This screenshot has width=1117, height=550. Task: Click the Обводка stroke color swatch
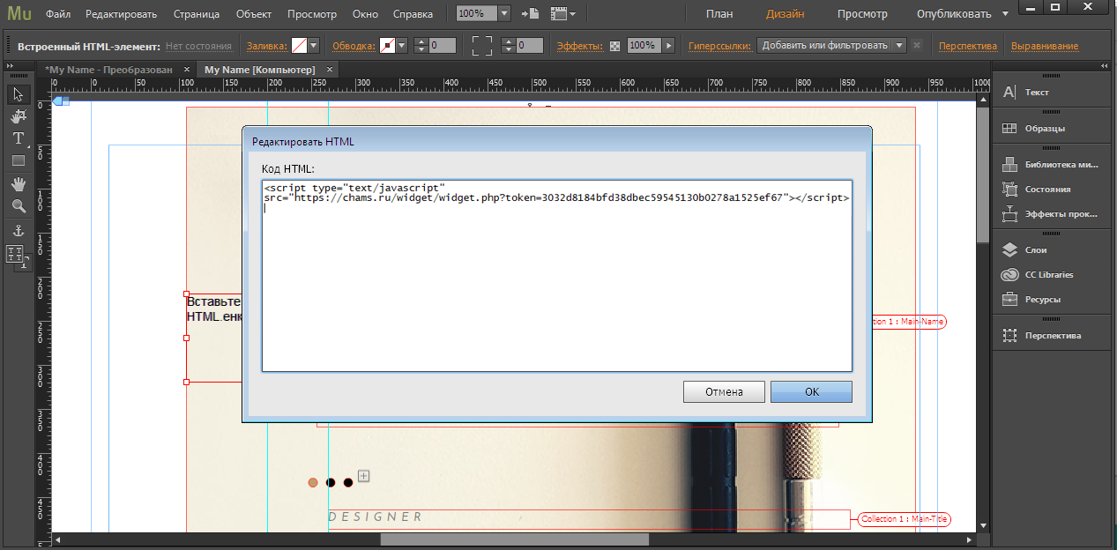(x=387, y=46)
